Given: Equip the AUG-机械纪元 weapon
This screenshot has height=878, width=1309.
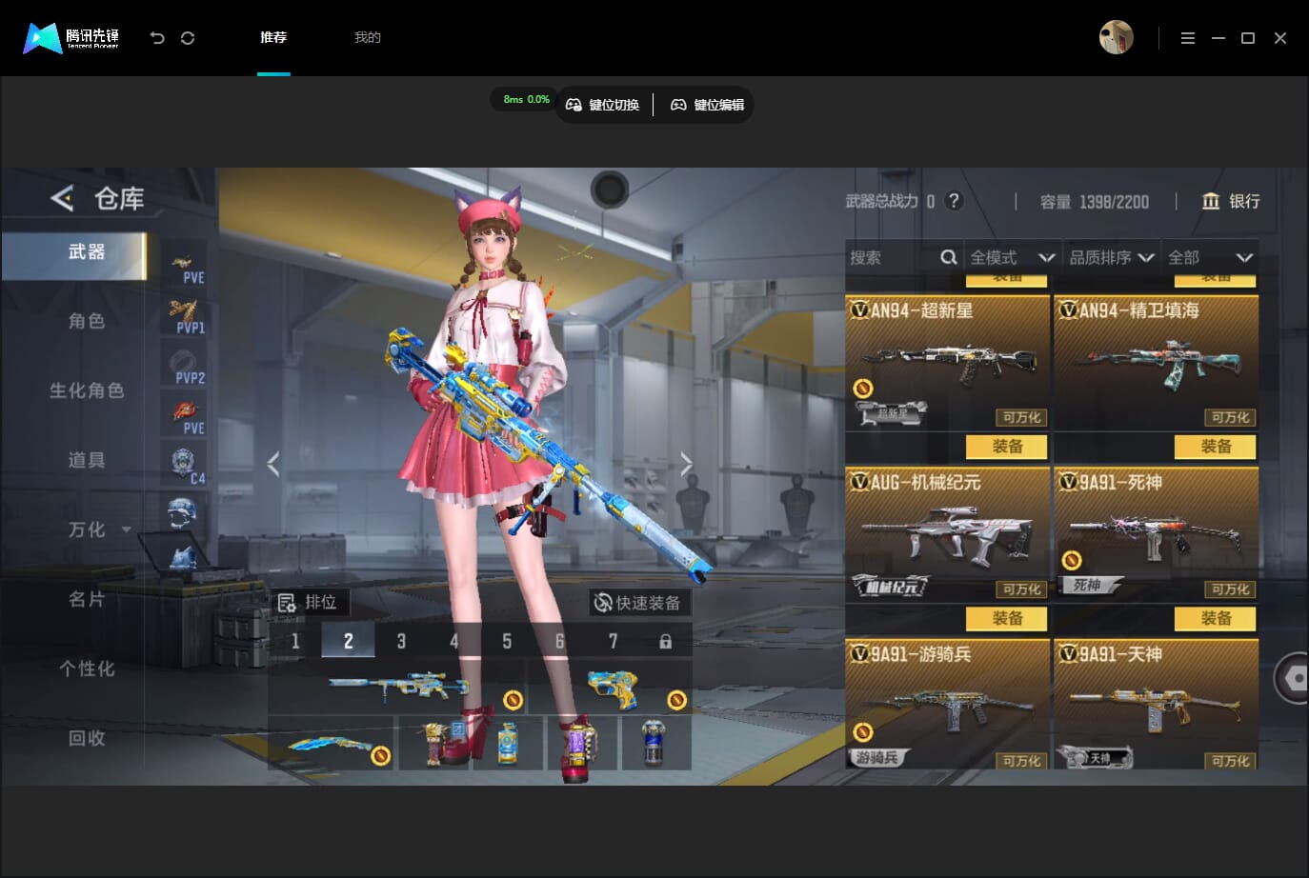Looking at the screenshot, I should (1007, 619).
